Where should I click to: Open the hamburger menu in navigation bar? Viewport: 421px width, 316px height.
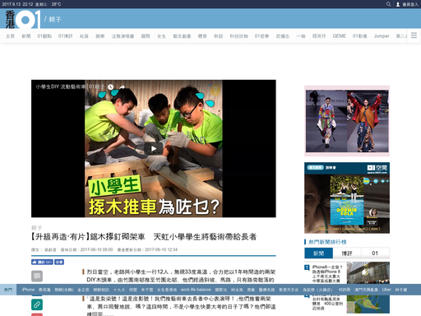(x=414, y=35)
